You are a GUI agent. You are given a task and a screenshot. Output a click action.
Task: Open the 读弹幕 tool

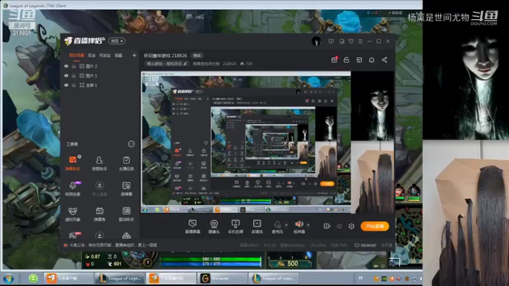click(126, 188)
